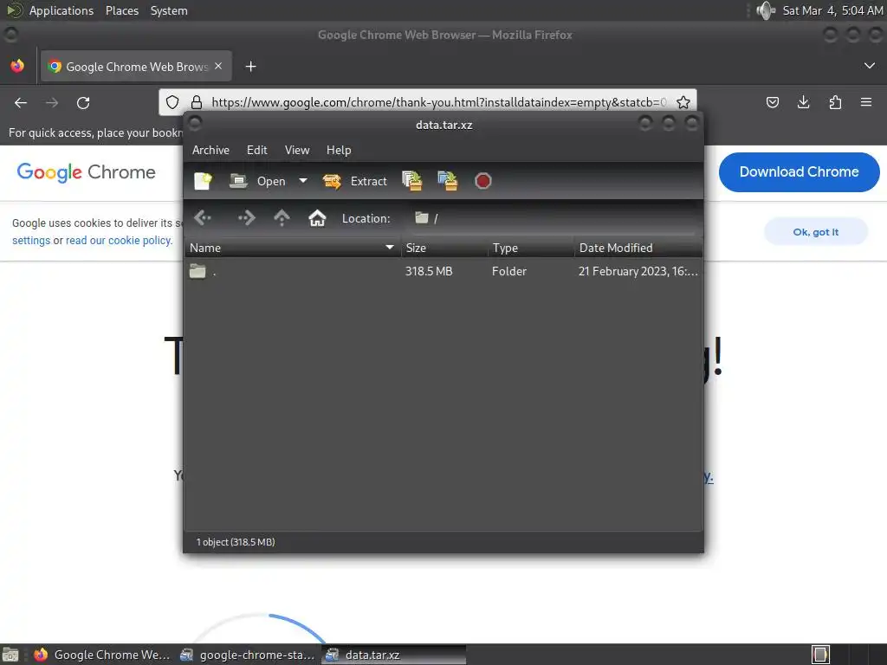The image size is (887, 665).
Task: Click the Location path field
Action: (x=553, y=218)
